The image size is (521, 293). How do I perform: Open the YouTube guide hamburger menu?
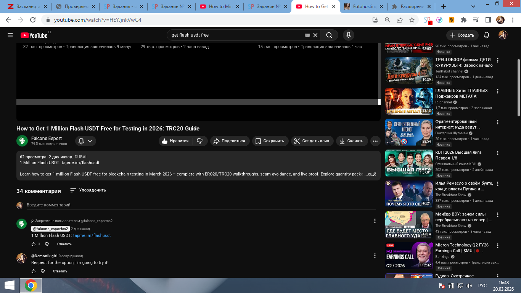click(10, 35)
